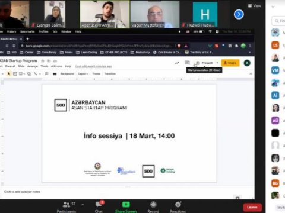Open the Reactions menu in Zoom
The width and height of the screenshot is (285, 213).
(x=178, y=207)
